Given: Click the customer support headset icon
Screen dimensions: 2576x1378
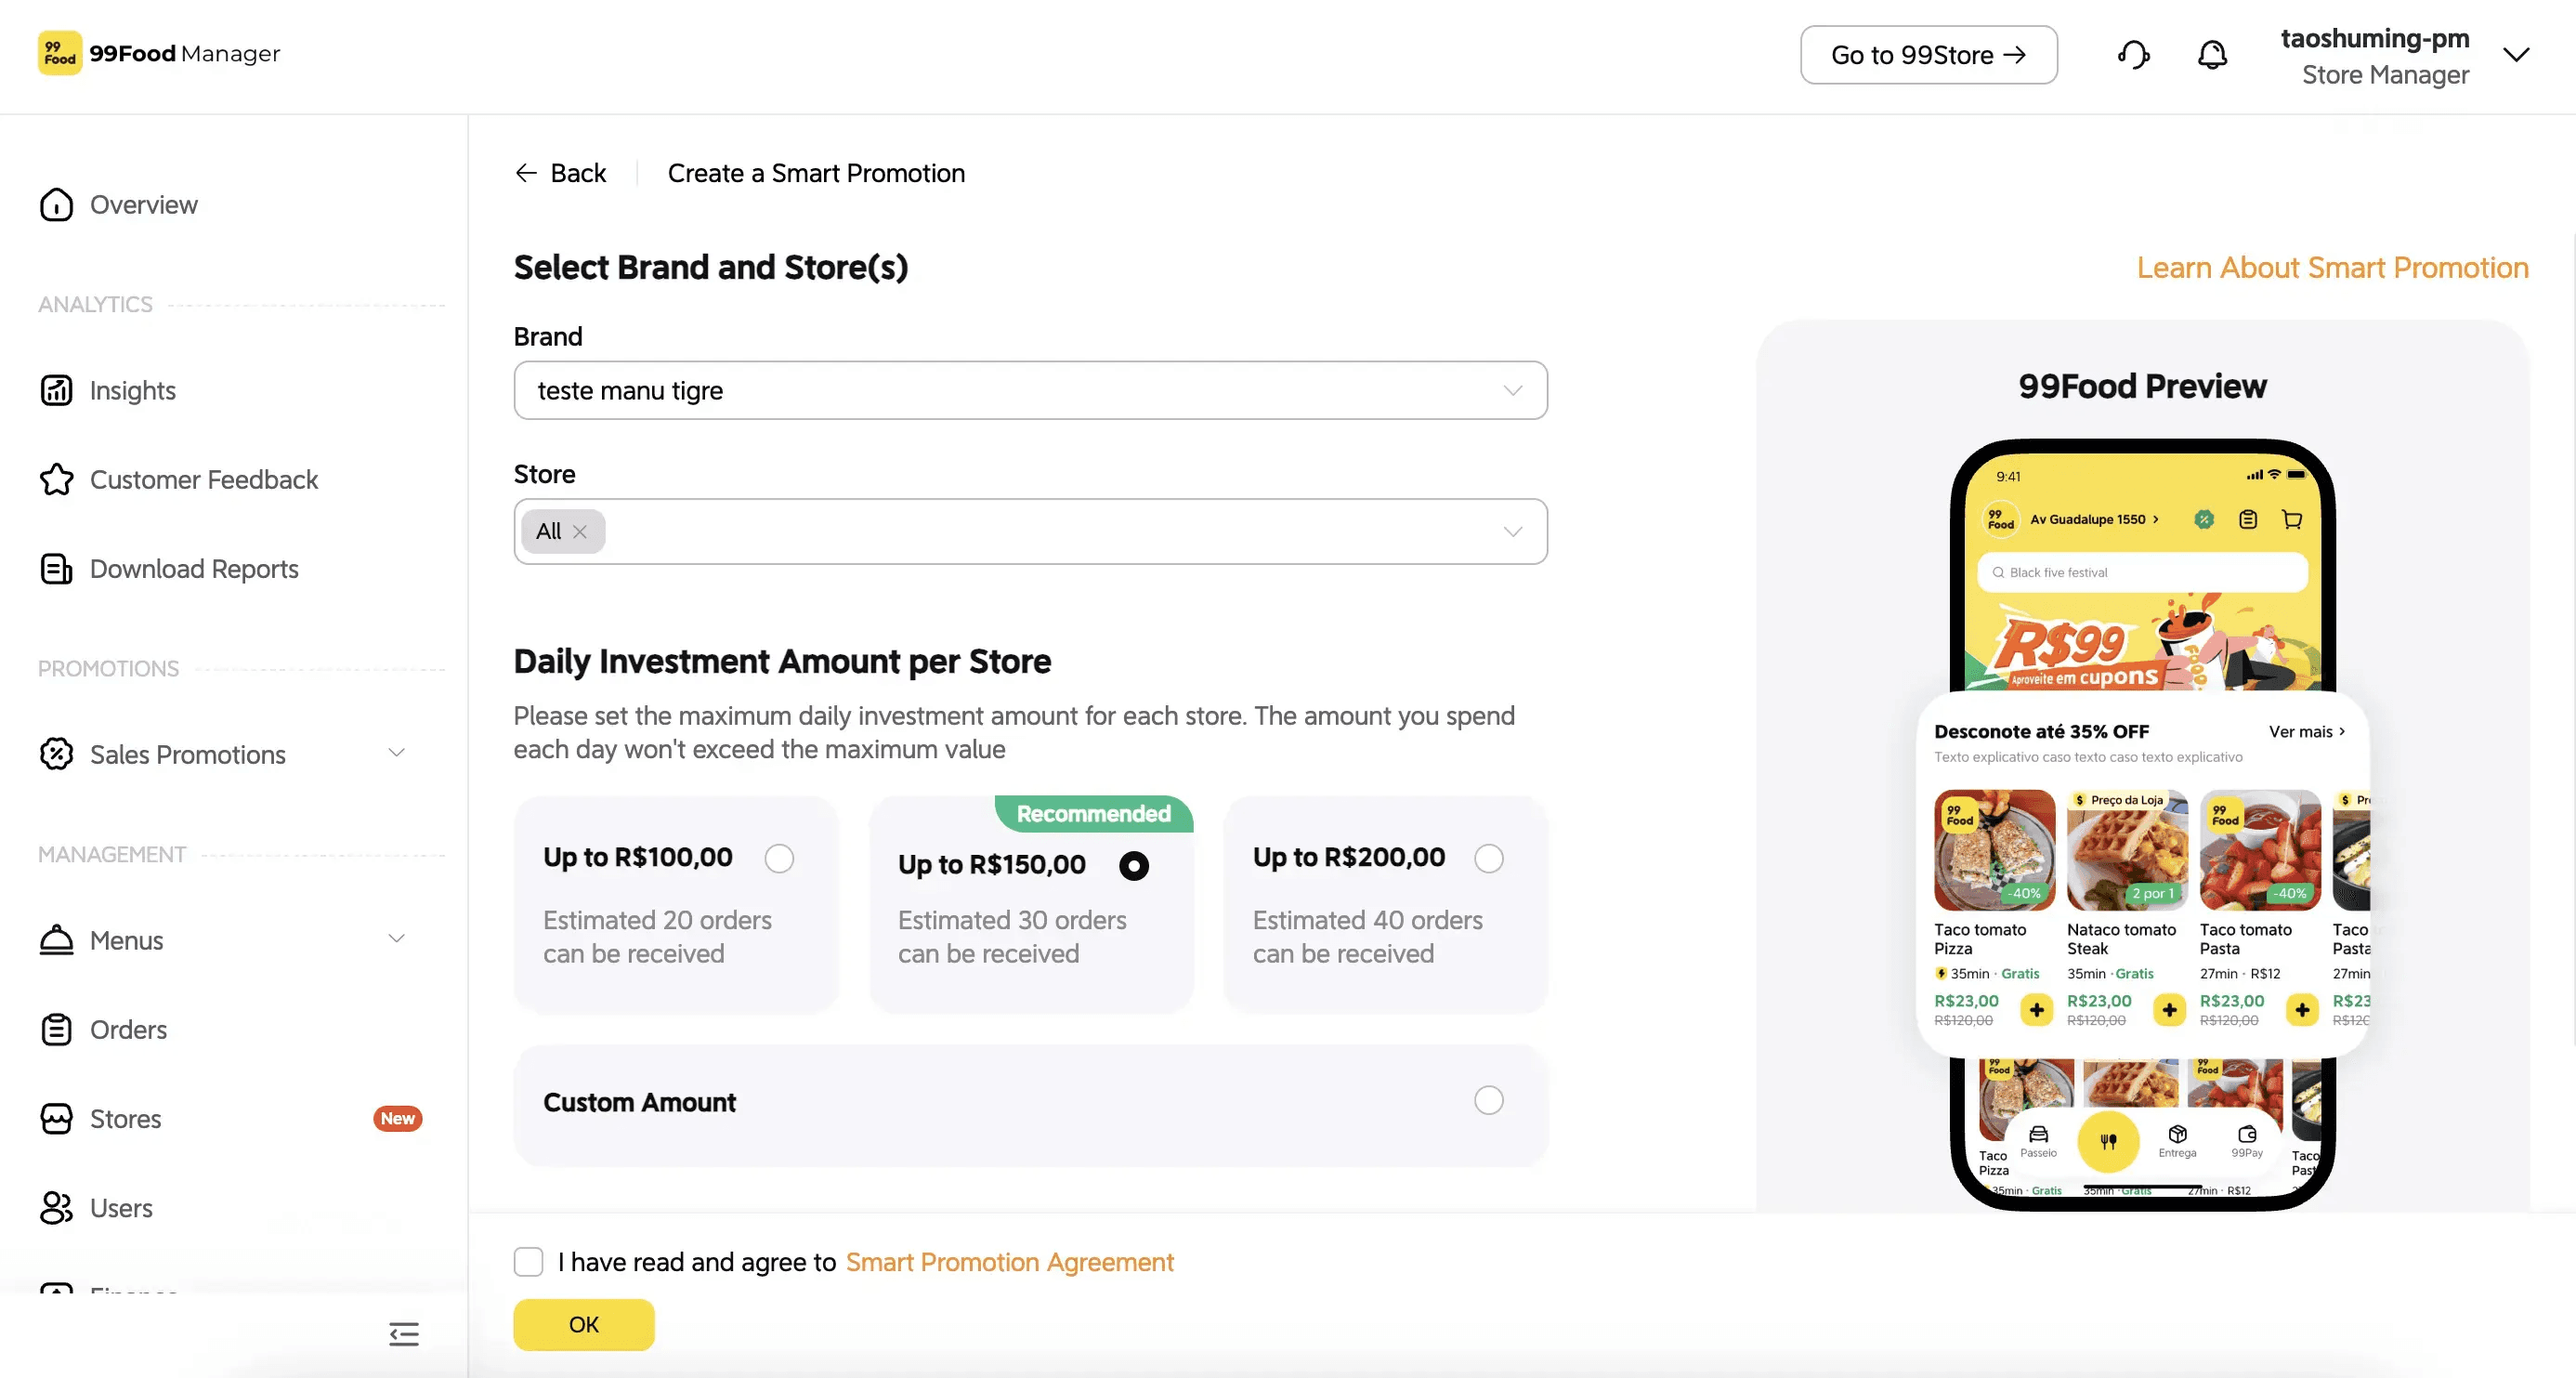Looking at the screenshot, I should 2133,55.
